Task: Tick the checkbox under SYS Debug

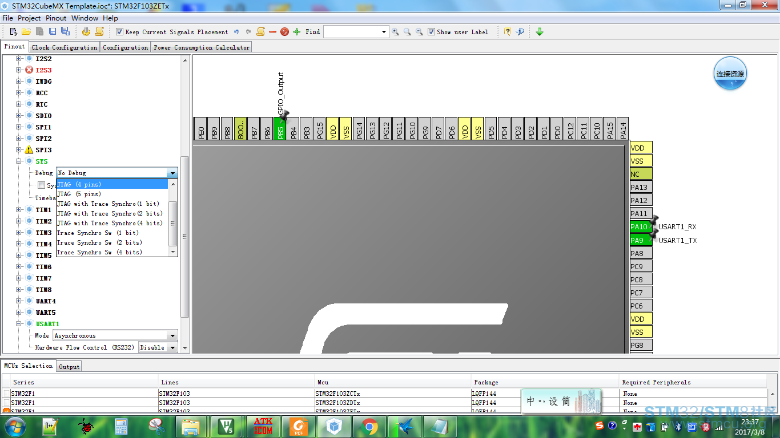Action: click(41, 185)
